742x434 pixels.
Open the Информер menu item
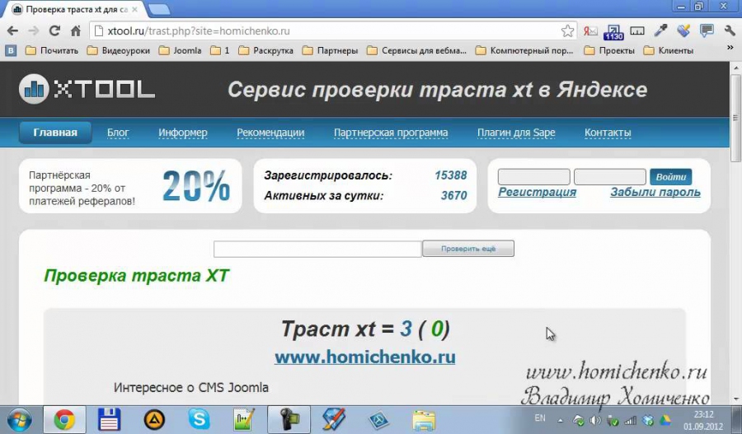pyautogui.click(x=183, y=133)
